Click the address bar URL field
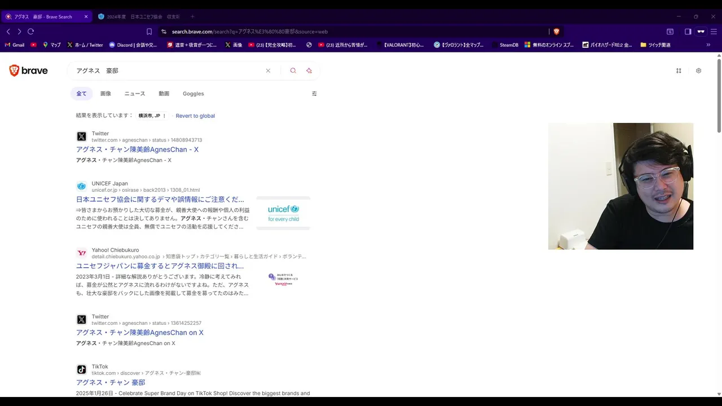The width and height of the screenshot is (722, 406). (x=355, y=32)
